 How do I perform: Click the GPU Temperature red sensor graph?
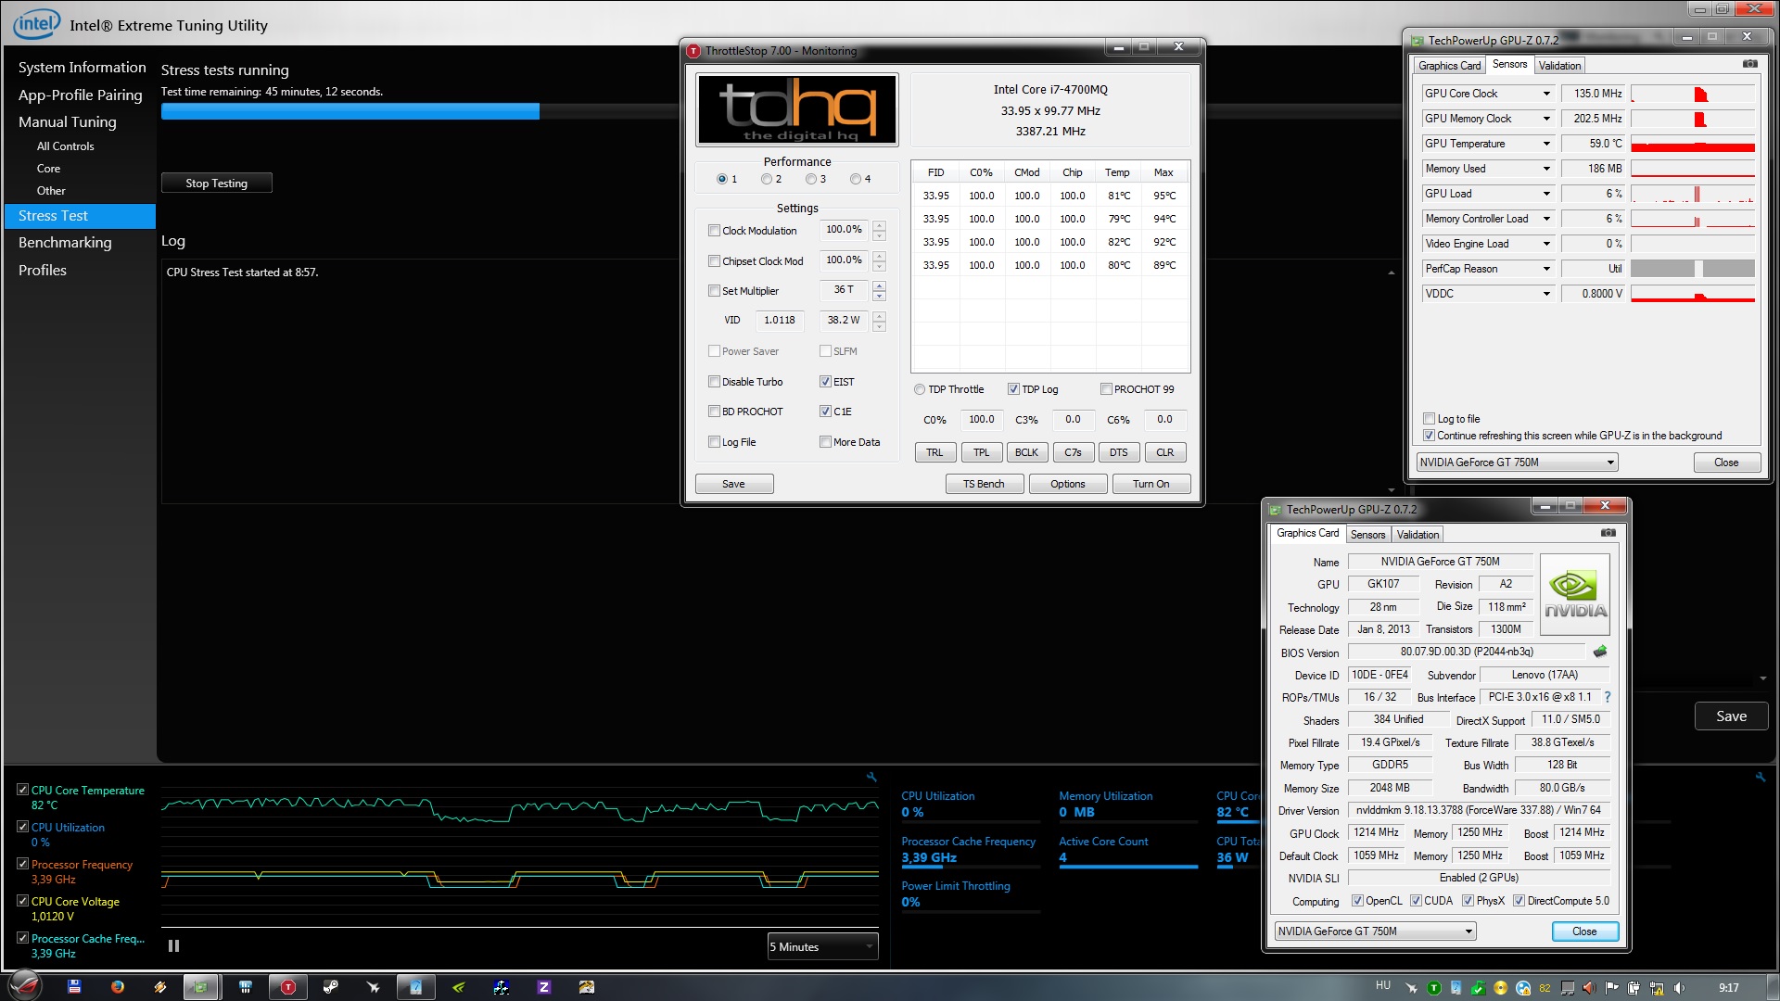(1693, 144)
